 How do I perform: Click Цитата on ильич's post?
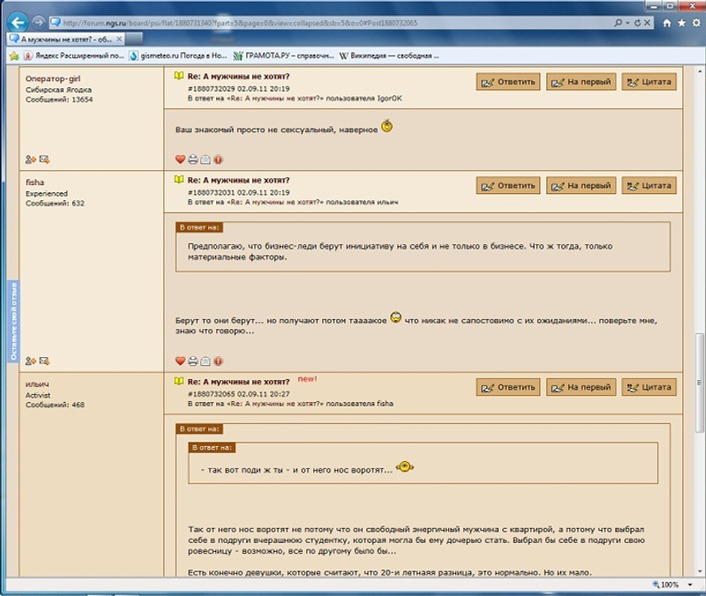pos(649,387)
